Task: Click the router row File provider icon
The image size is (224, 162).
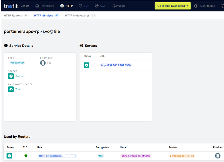Action: 217,156
